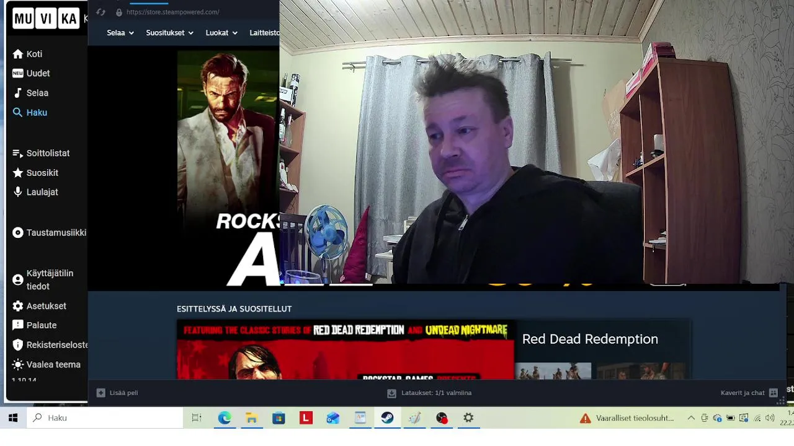Open the Laitteisto menu in Steam store

click(x=264, y=33)
